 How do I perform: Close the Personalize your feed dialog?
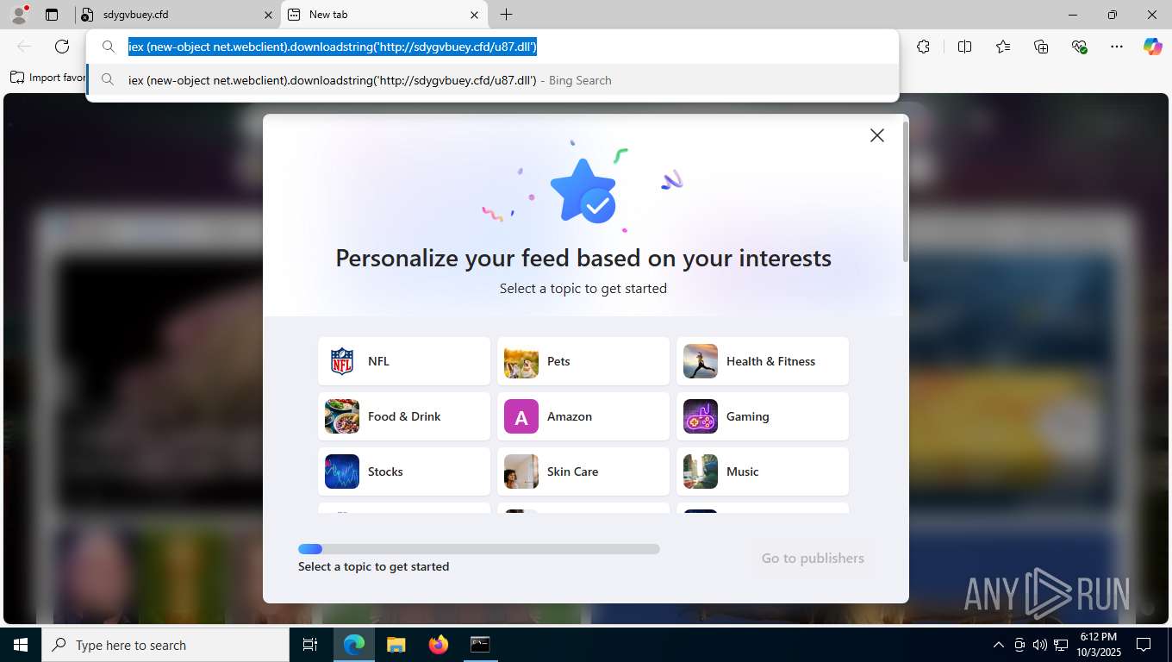(877, 135)
